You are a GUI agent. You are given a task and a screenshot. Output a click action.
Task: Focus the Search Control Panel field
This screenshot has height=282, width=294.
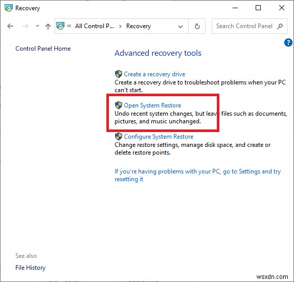point(250,26)
